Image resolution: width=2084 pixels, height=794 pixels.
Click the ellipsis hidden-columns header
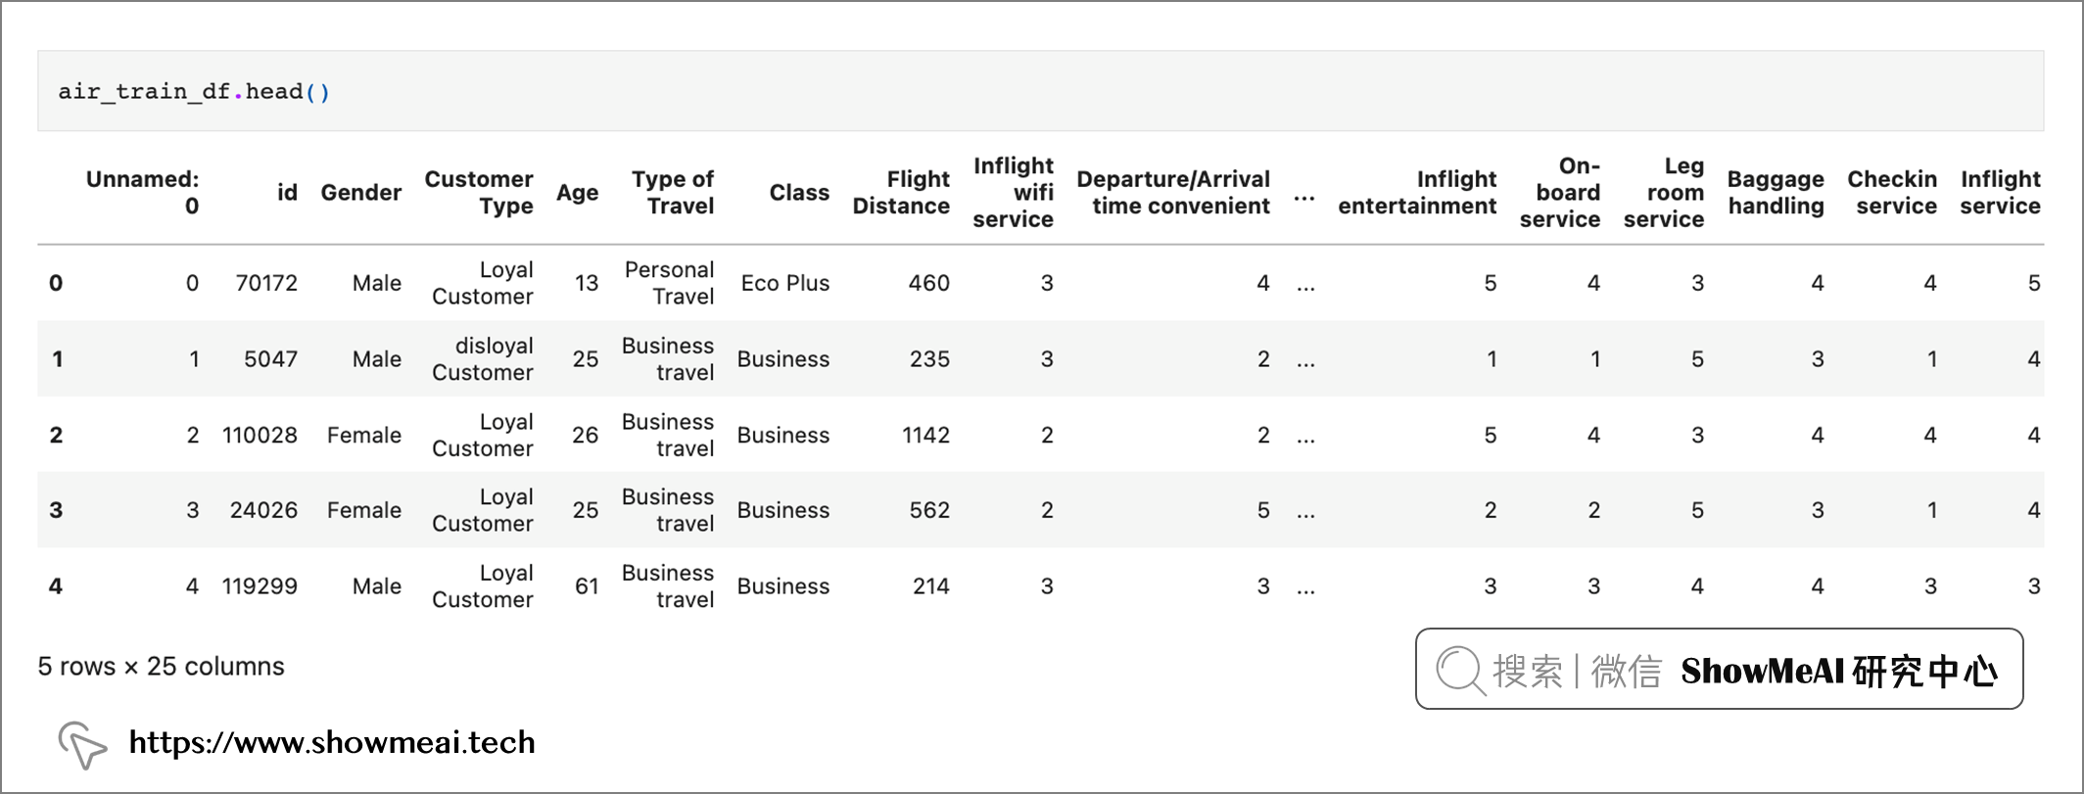1304,197
